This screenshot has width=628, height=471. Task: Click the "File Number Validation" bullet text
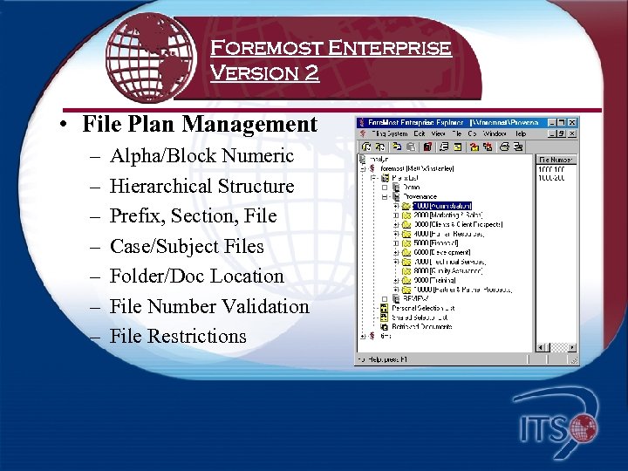[x=209, y=306]
